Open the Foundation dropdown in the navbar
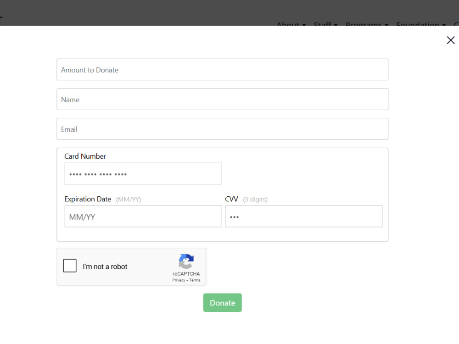The height and width of the screenshot is (344, 459). pos(421,24)
